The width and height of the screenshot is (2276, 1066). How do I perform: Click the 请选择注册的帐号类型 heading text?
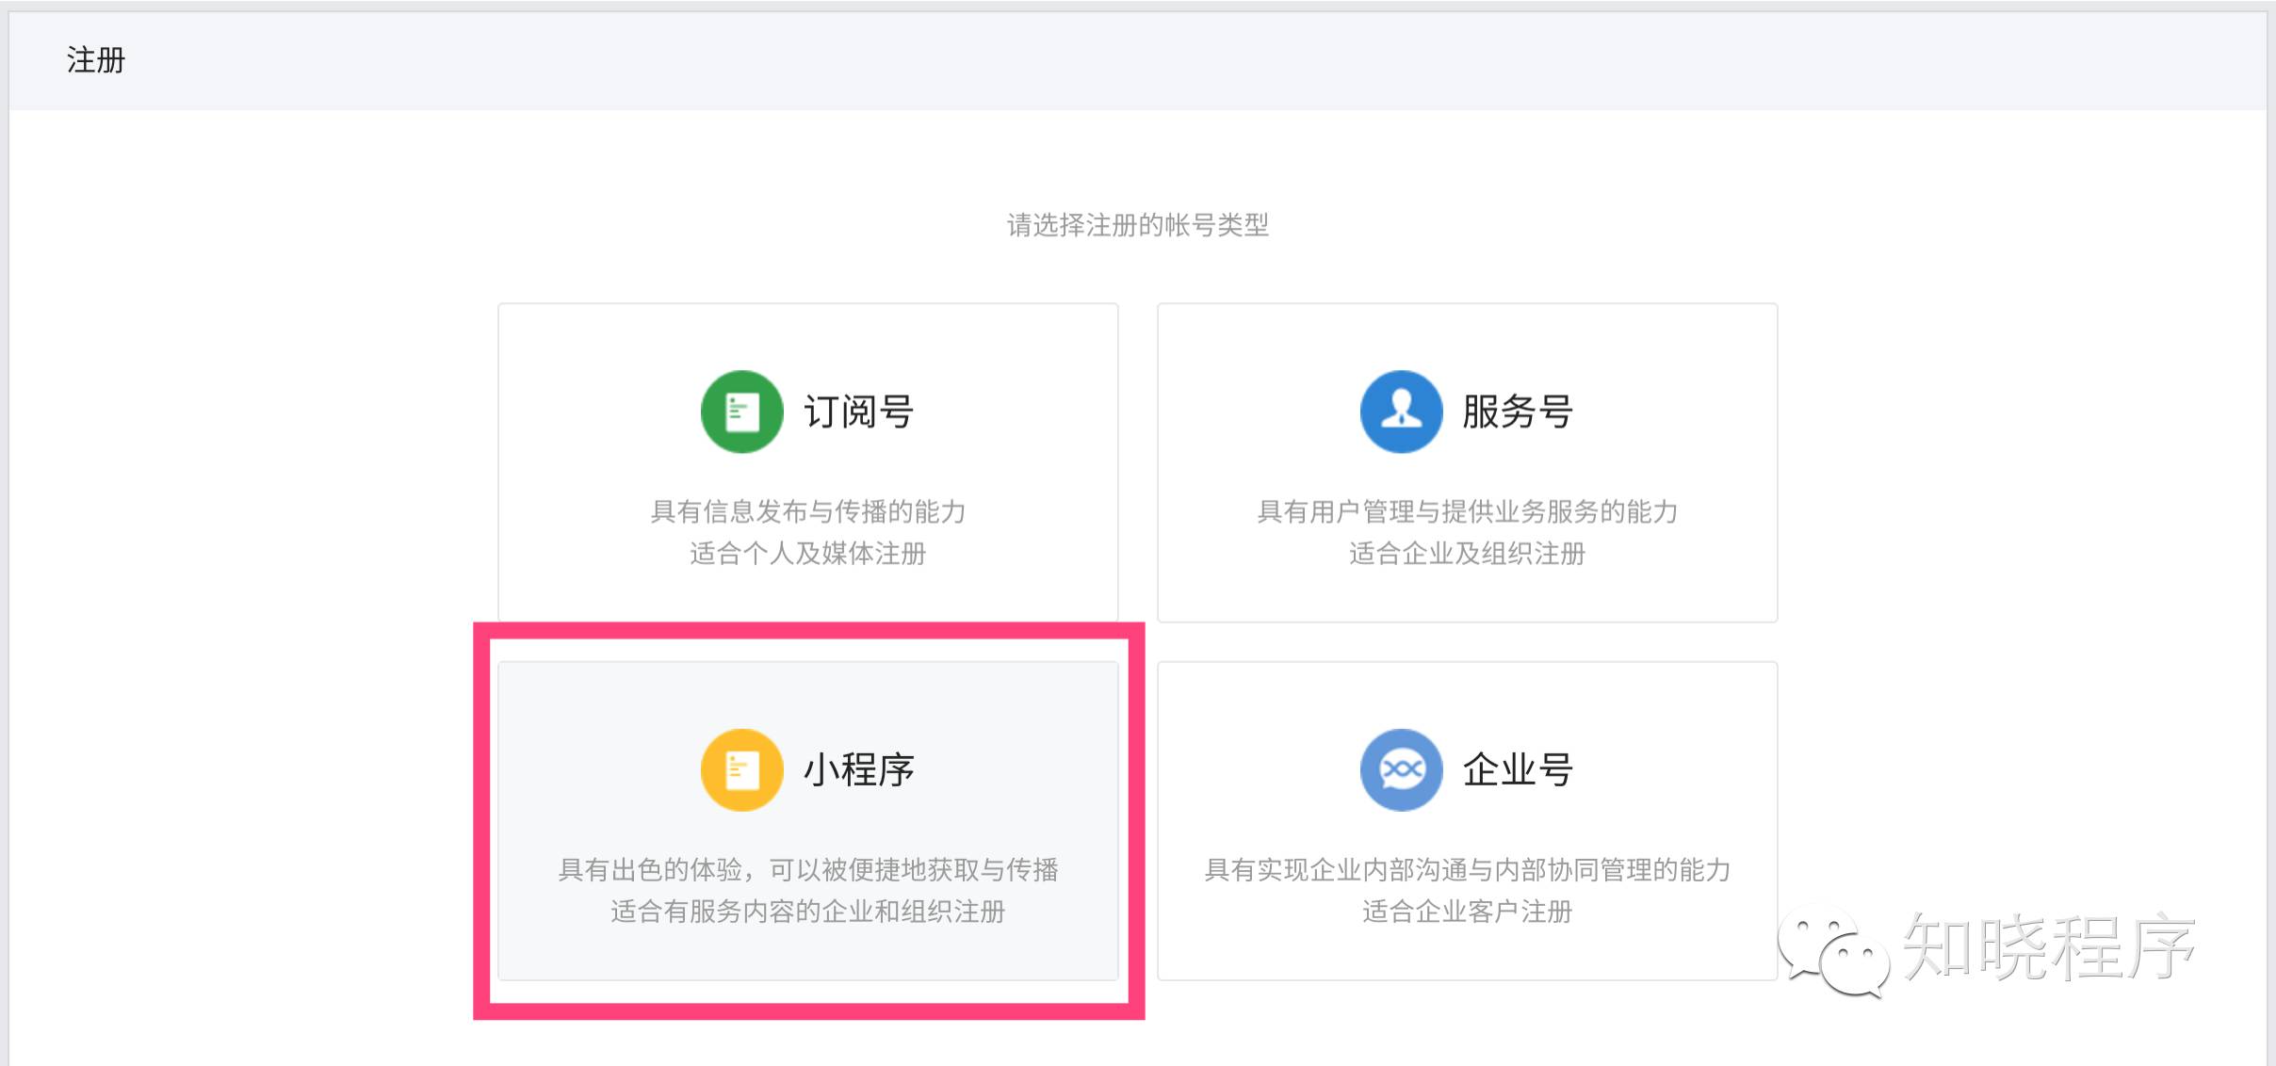[x=1137, y=225]
